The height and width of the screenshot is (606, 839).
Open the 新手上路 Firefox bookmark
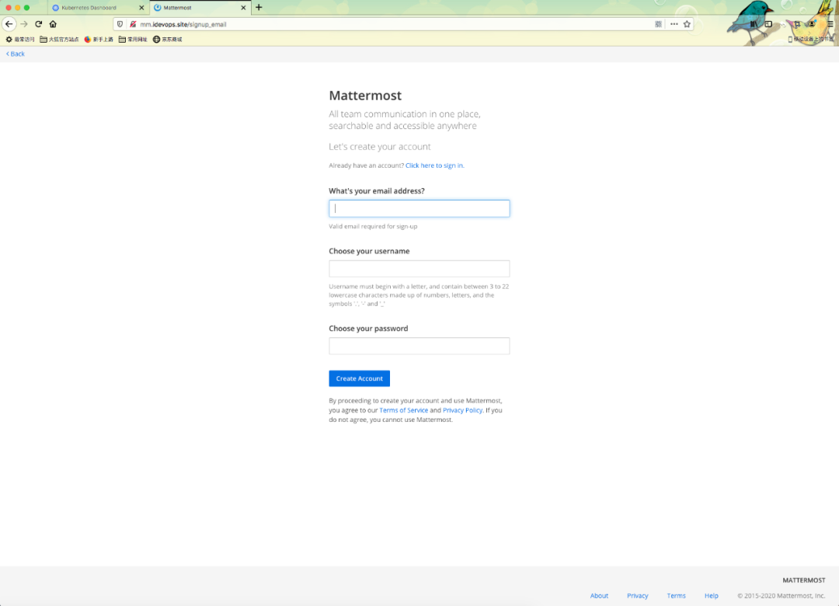99,40
